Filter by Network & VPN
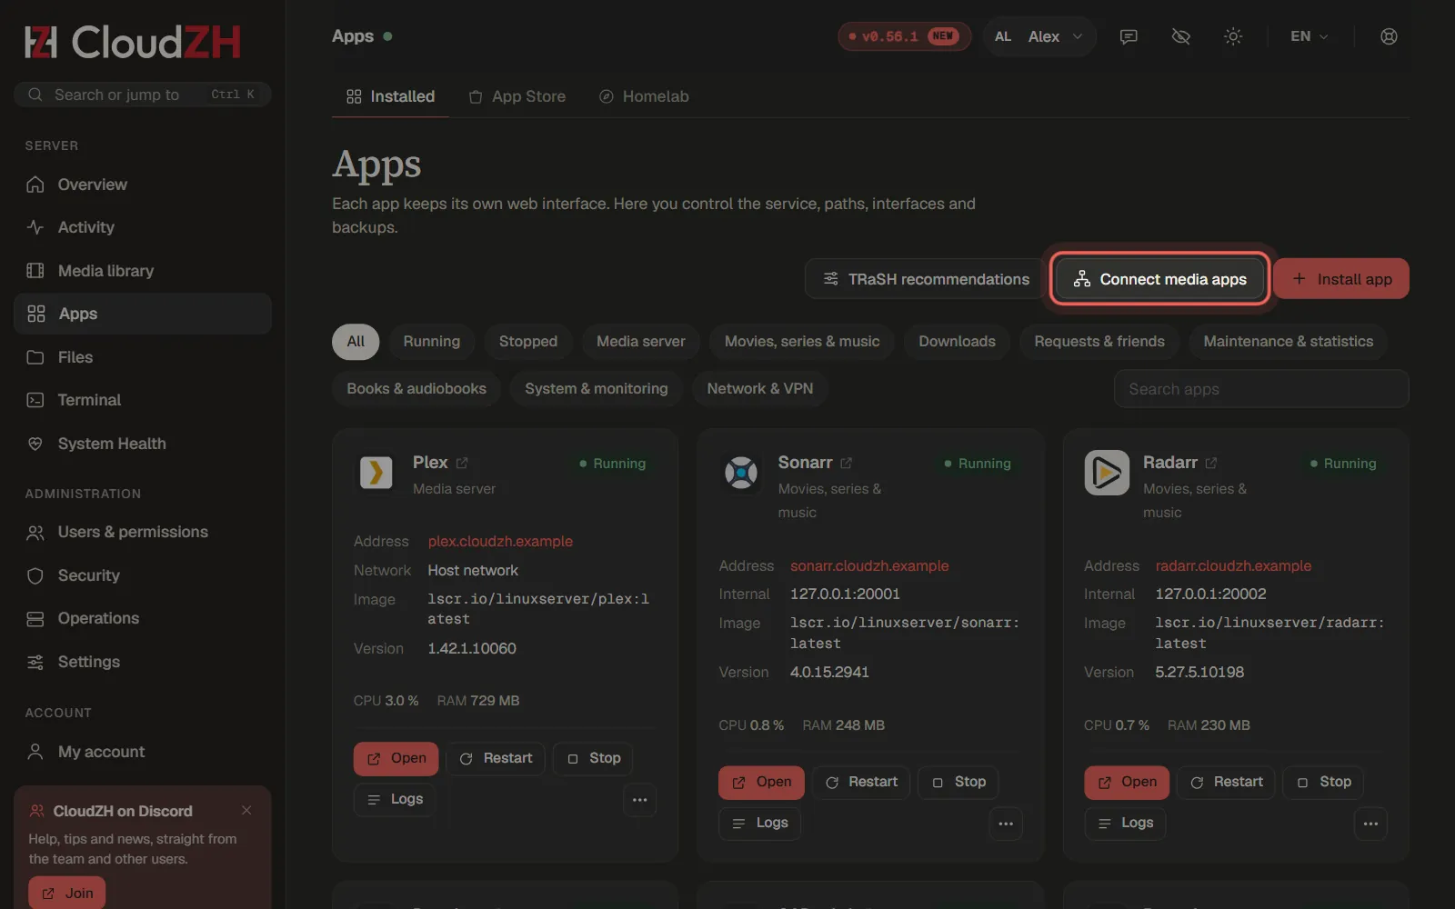 pyautogui.click(x=760, y=388)
